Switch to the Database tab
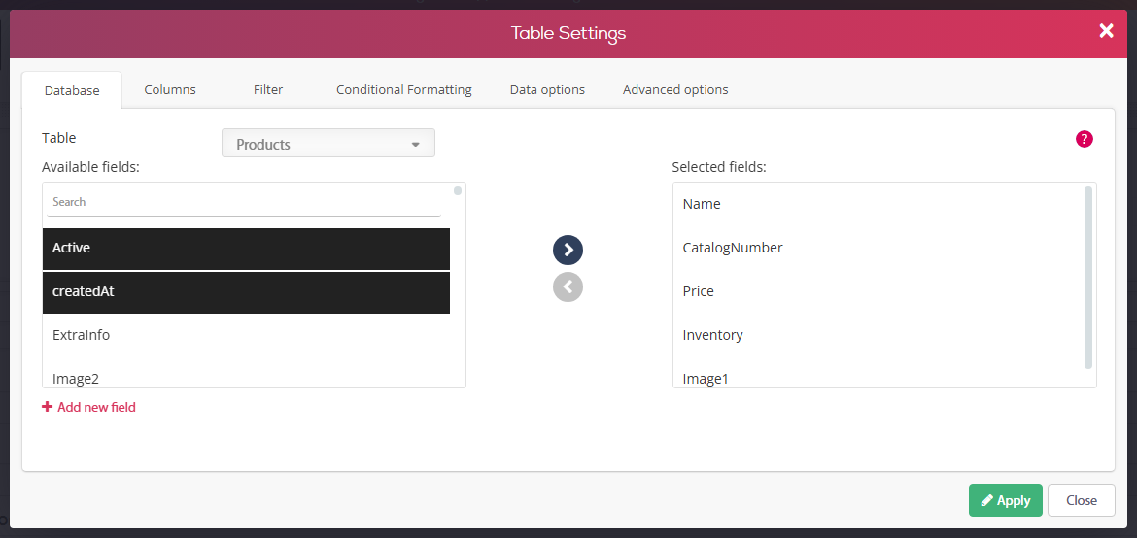 (72, 90)
